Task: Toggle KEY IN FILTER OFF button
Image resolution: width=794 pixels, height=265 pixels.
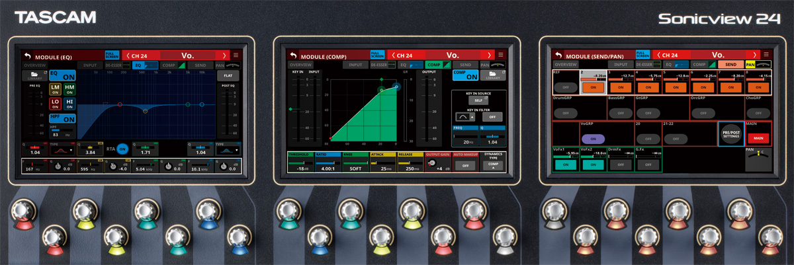Action: click(x=492, y=117)
